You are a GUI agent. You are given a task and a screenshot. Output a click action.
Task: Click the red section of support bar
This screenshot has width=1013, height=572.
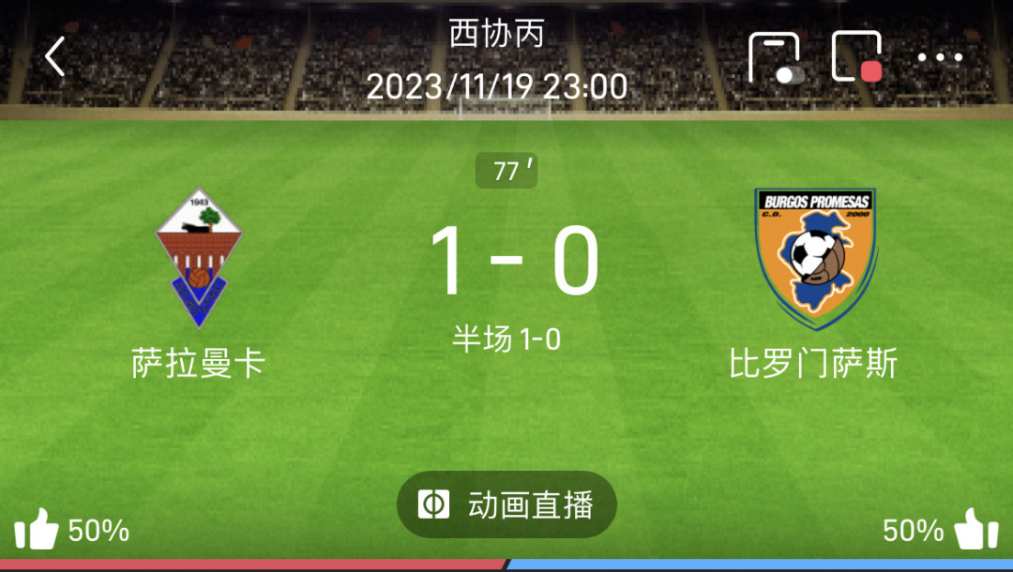[x=254, y=564]
